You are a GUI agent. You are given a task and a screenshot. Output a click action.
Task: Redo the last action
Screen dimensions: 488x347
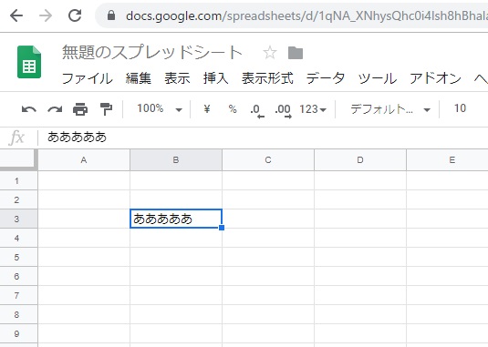[55, 109]
